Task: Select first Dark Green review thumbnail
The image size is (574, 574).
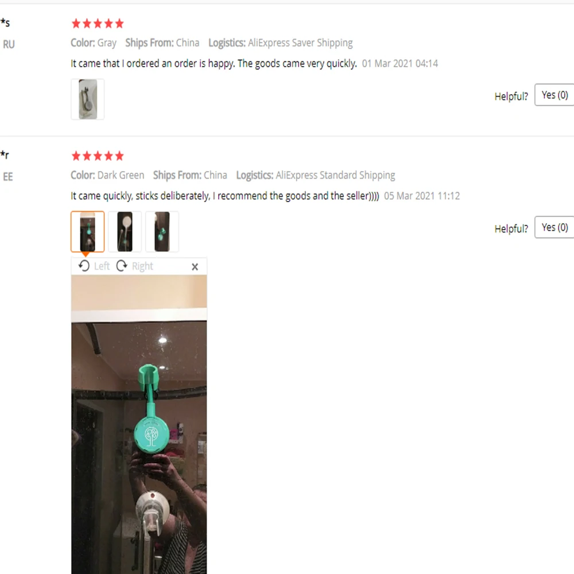Action: point(87,232)
